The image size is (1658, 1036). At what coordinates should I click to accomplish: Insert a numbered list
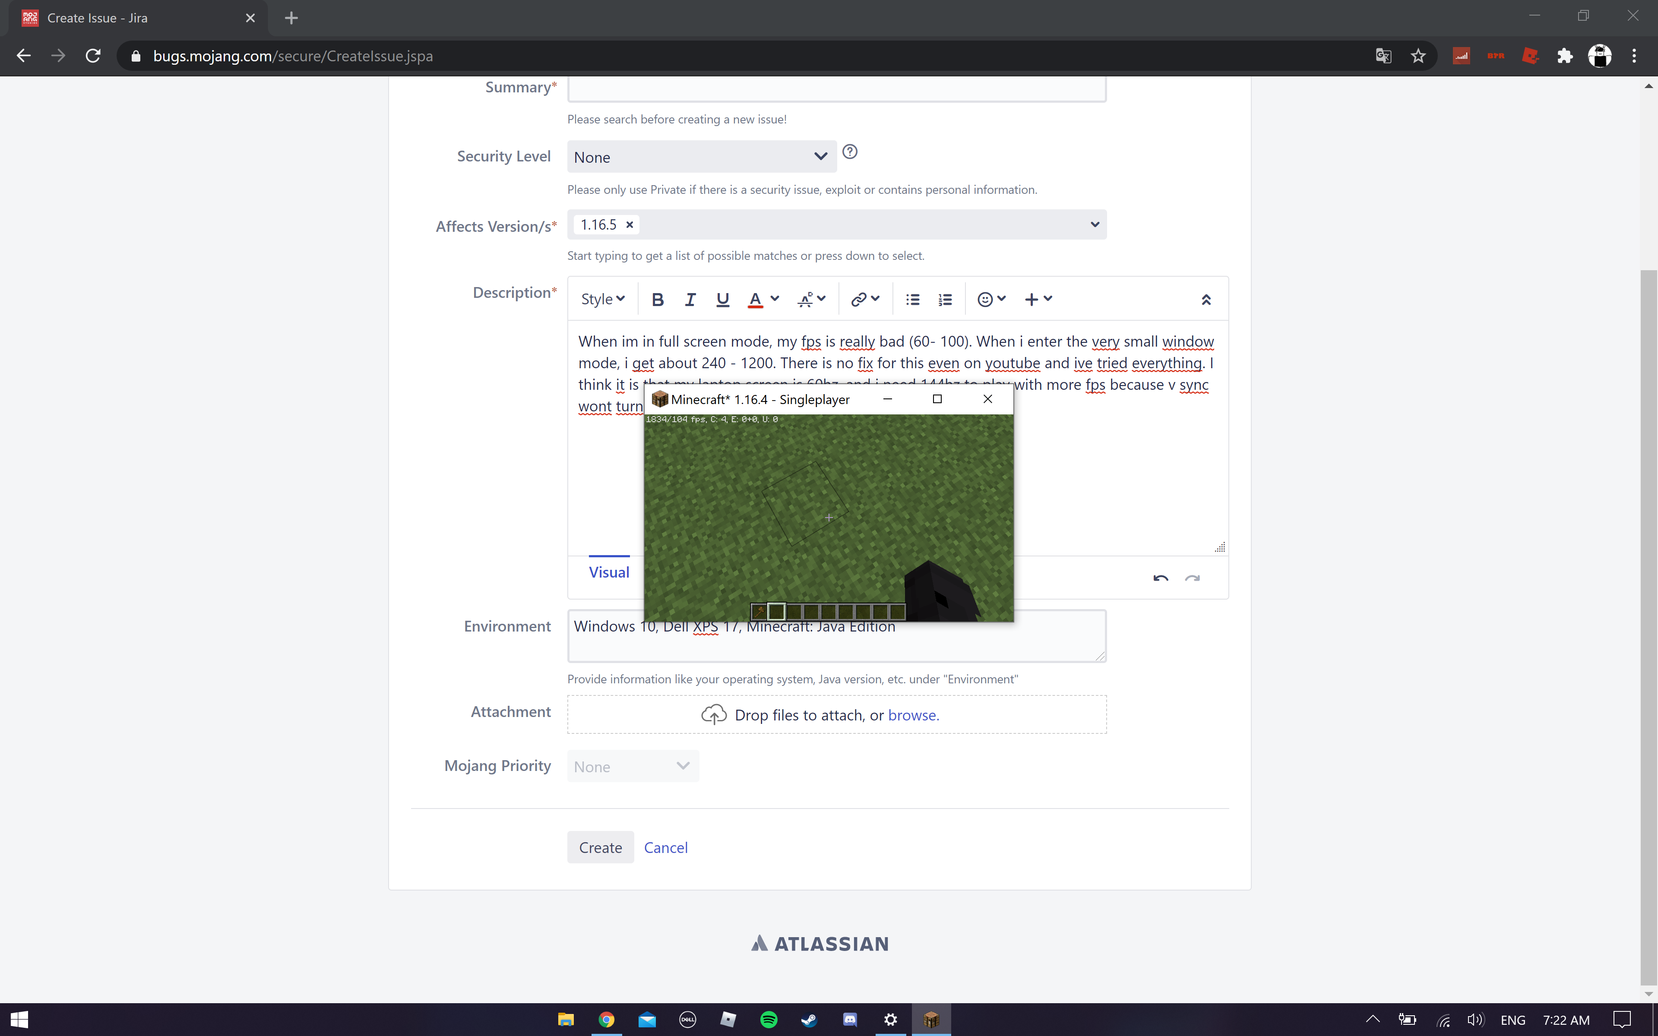945,300
